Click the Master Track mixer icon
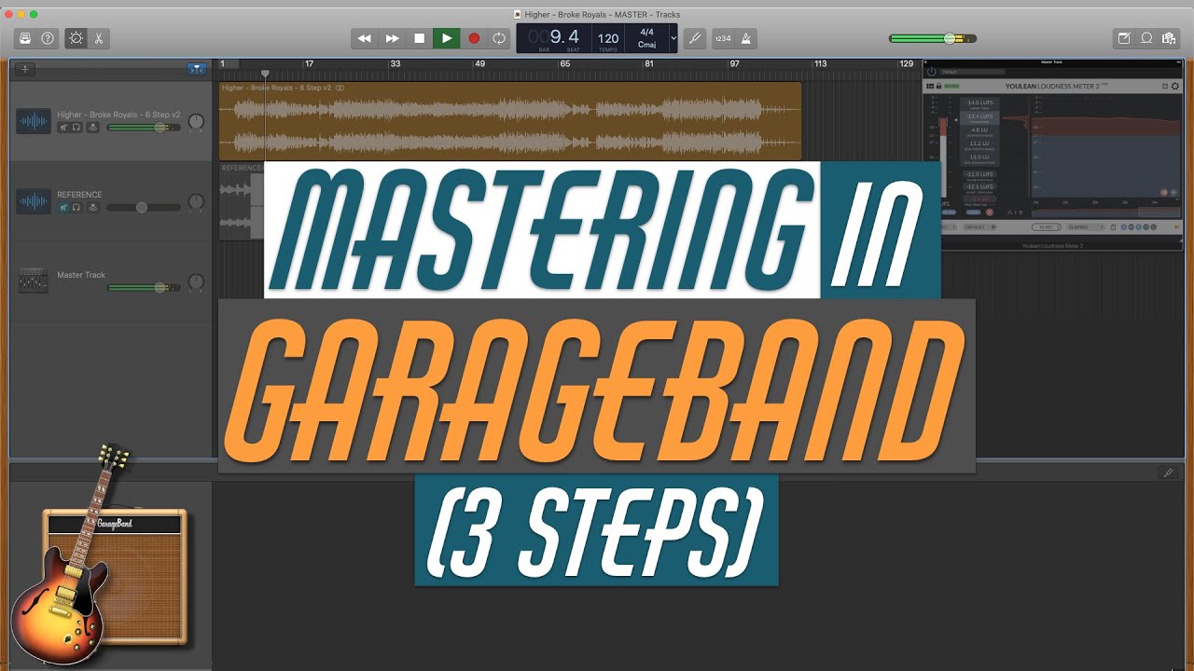 (34, 281)
